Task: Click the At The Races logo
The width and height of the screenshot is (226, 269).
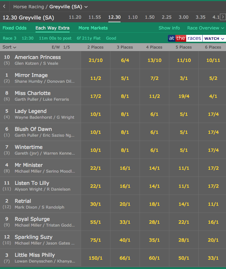Action: point(185,38)
